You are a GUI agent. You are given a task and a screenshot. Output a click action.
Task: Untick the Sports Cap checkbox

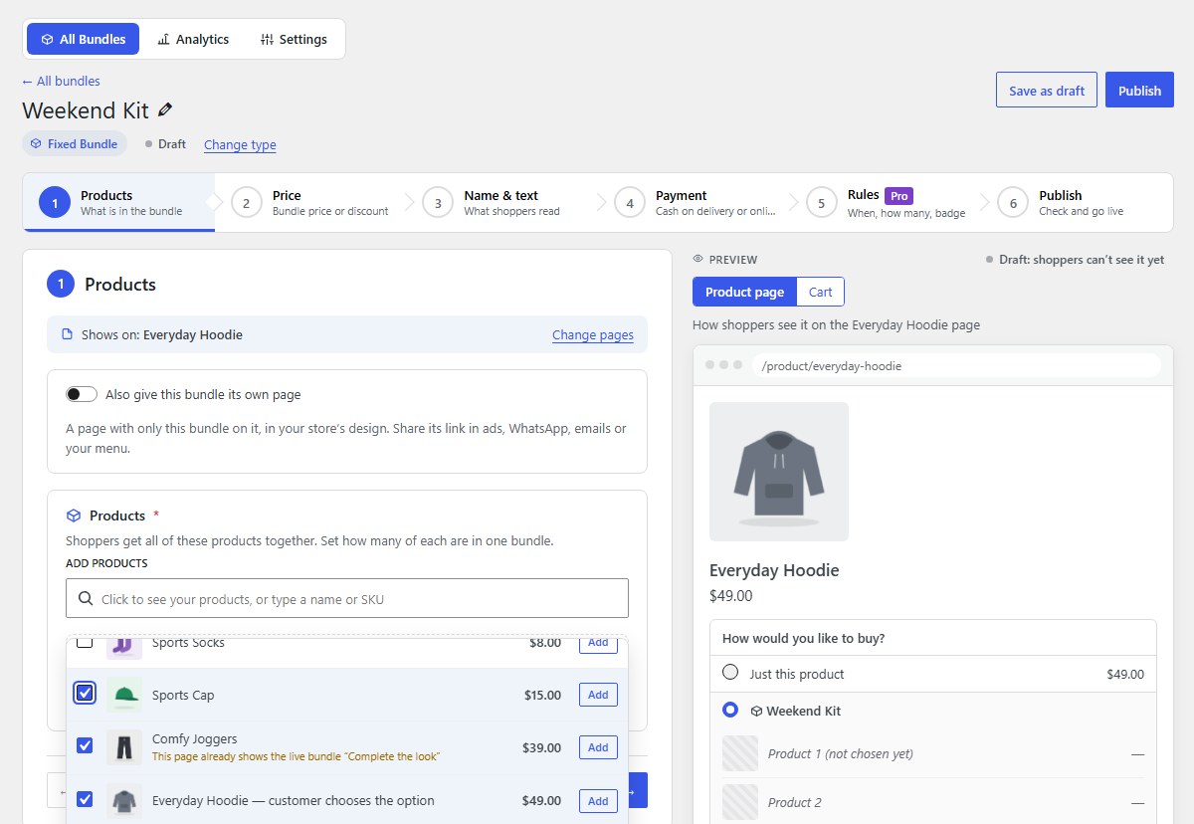point(85,693)
